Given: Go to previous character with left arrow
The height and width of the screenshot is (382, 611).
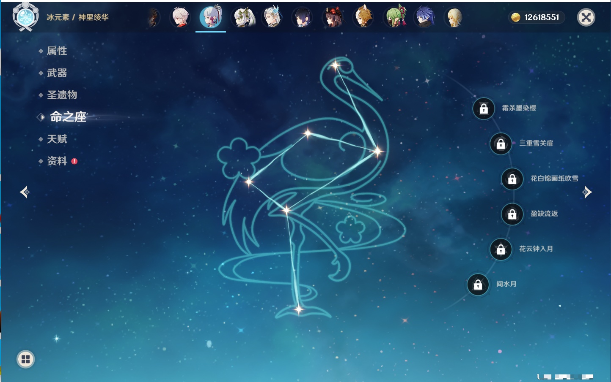Looking at the screenshot, I should pyautogui.click(x=25, y=192).
